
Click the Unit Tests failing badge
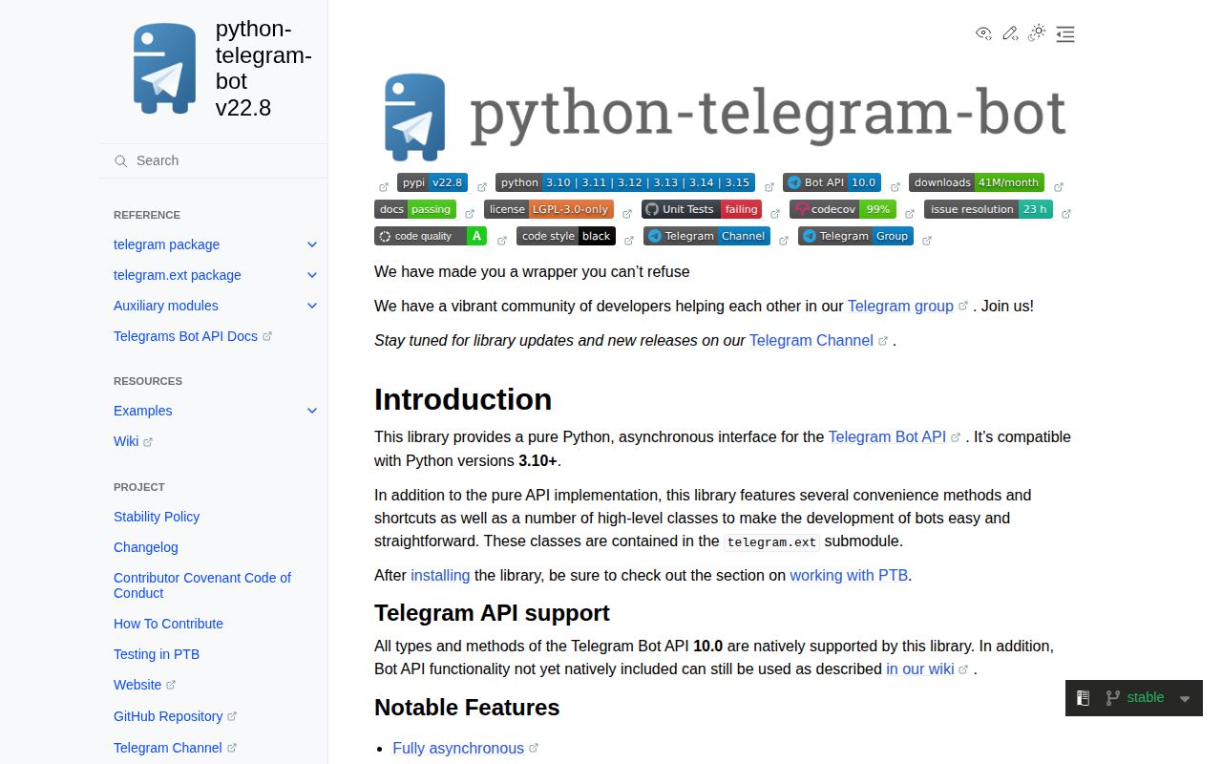pos(702,209)
